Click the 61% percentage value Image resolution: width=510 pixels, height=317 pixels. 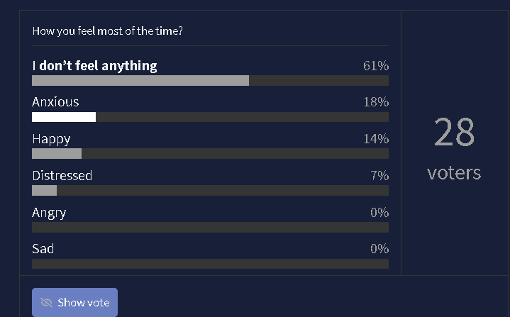click(375, 66)
